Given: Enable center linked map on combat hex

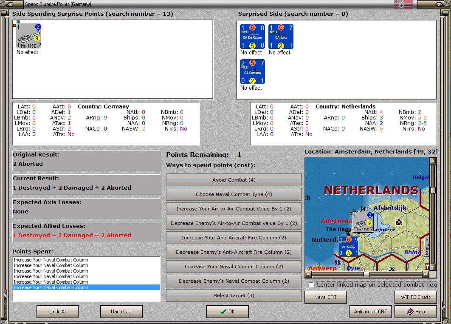Looking at the screenshot, I should [x=311, y=285].
